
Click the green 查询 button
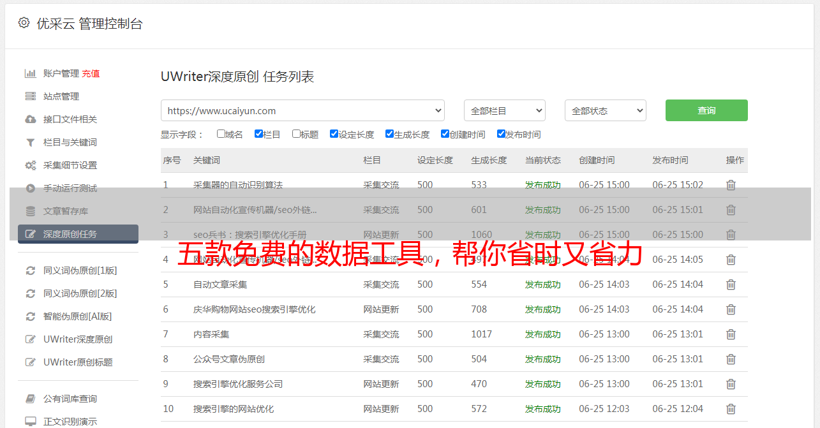pyautogui.click(x=706, y=110)
